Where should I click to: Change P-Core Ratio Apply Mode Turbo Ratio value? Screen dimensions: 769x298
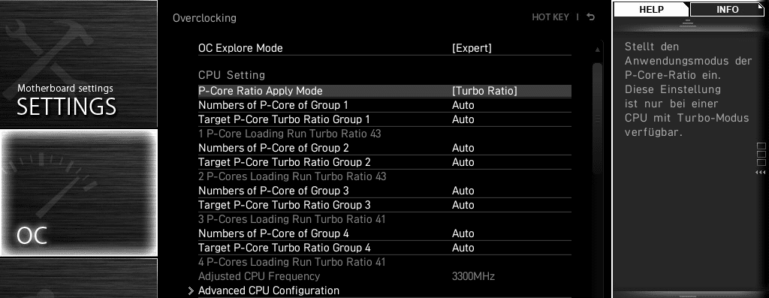(x=484, y=91)
